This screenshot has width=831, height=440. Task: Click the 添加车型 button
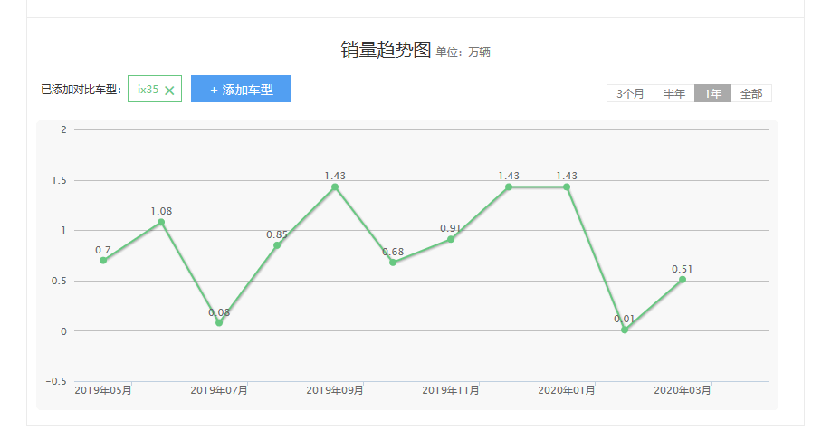click(241, 90)
